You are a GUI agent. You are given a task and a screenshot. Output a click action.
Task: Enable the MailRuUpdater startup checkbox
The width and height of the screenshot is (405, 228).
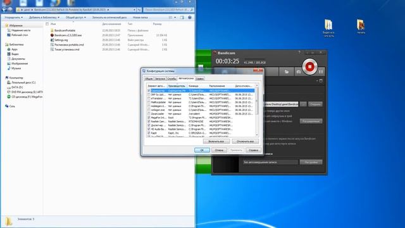(149, 103)
